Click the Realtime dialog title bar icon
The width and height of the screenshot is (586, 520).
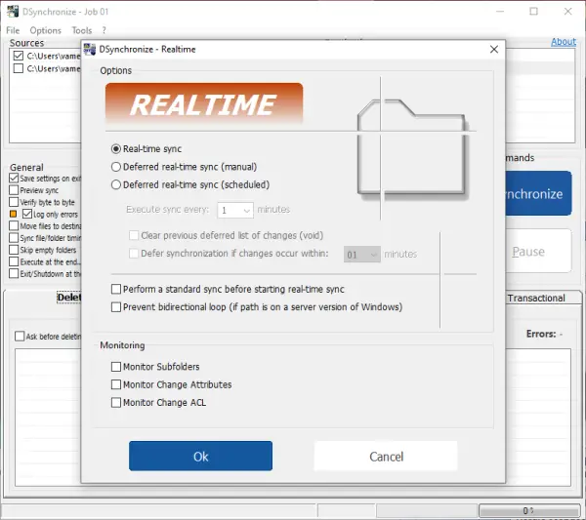pyautogui.click(x=90, y=49)
